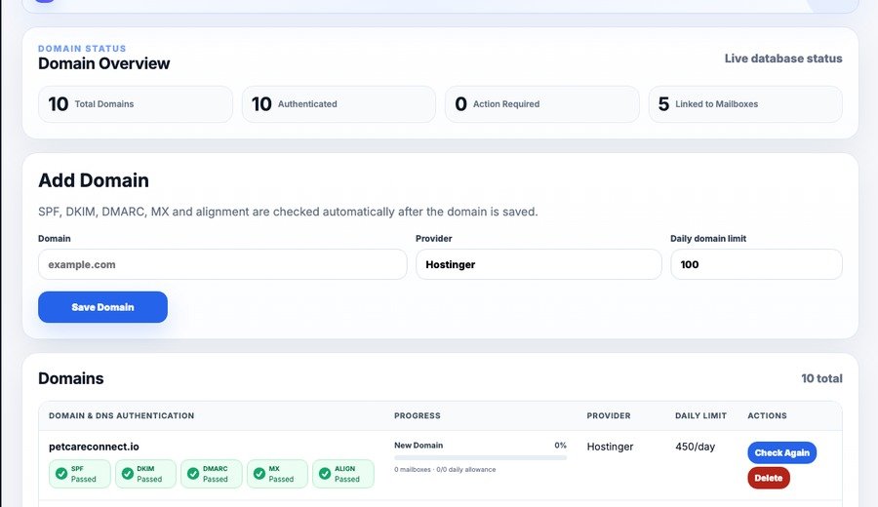Click the DMARC Passed check icon

coord(193,474)
